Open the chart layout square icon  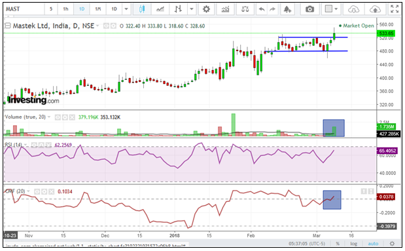pyautogui.click(x=328, y=9)
